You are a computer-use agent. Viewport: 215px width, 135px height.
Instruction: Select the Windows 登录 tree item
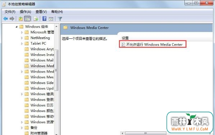(42, 99)
